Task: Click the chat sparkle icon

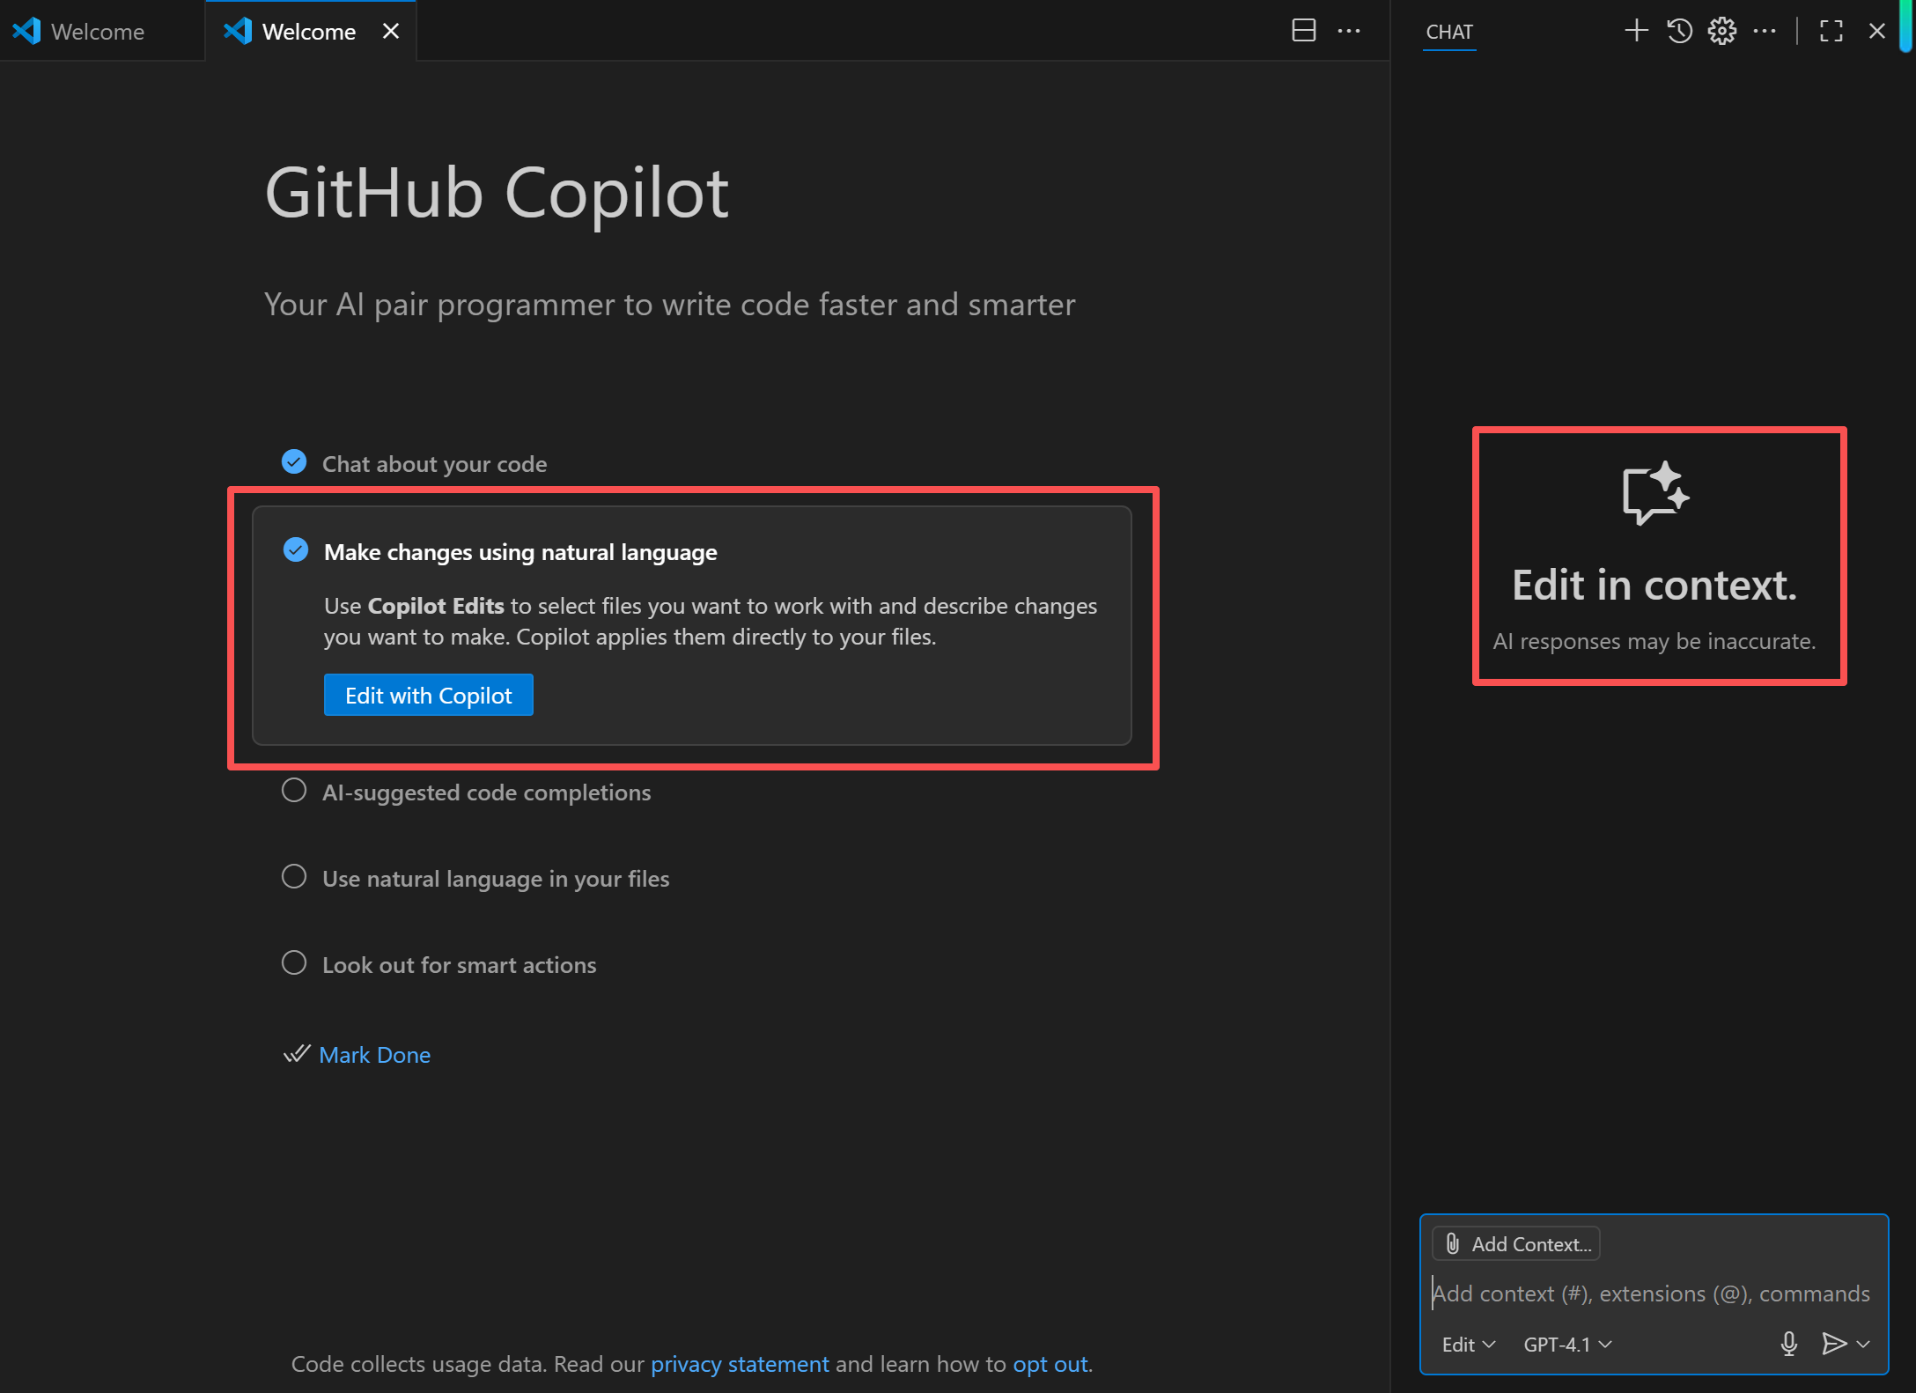Action: pos(1655,493)
